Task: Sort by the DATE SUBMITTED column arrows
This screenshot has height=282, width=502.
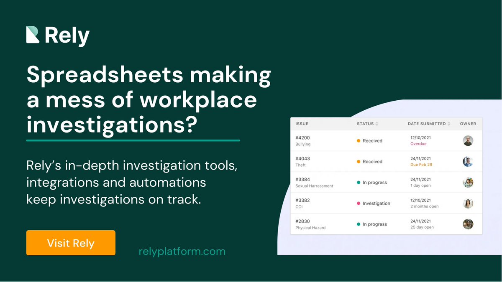Action: (x=449, y=124)
